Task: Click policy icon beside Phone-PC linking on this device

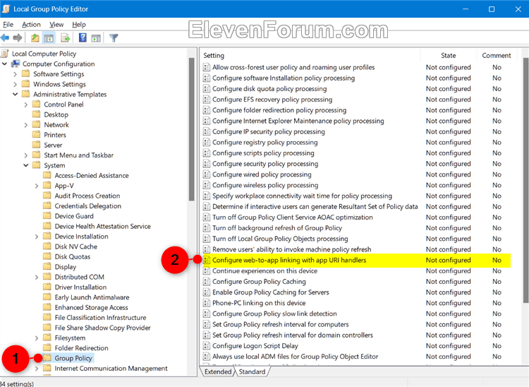Action: 207,303
